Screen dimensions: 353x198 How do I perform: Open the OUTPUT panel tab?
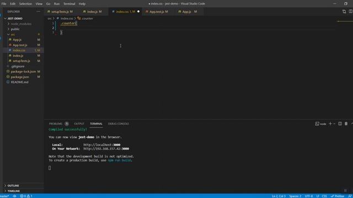(79, 124)
